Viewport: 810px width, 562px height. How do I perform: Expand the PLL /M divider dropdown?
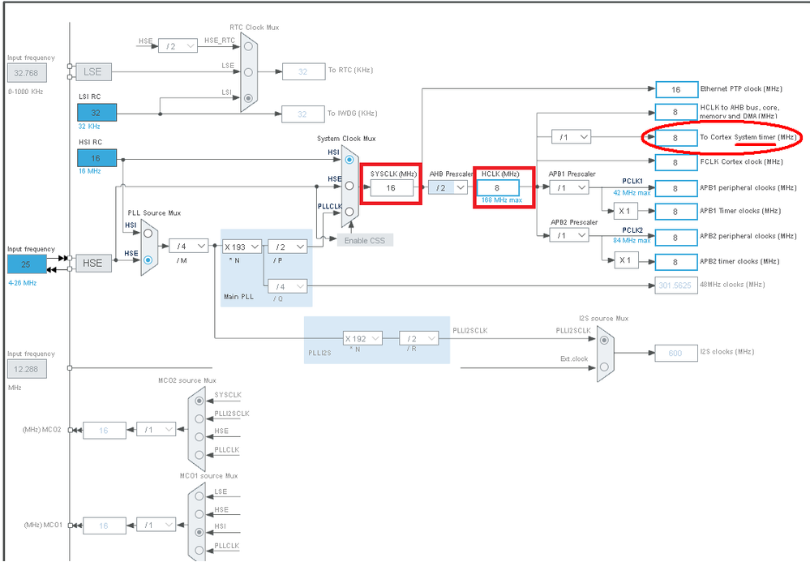click(189, 247)
